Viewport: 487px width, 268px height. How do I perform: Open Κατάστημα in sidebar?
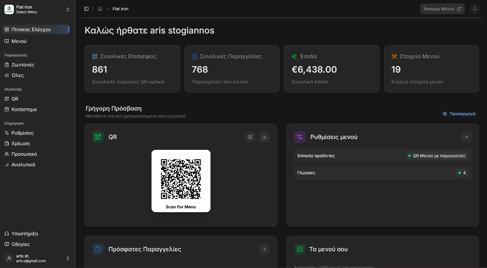pyautogui.click(x=36, y=109)
